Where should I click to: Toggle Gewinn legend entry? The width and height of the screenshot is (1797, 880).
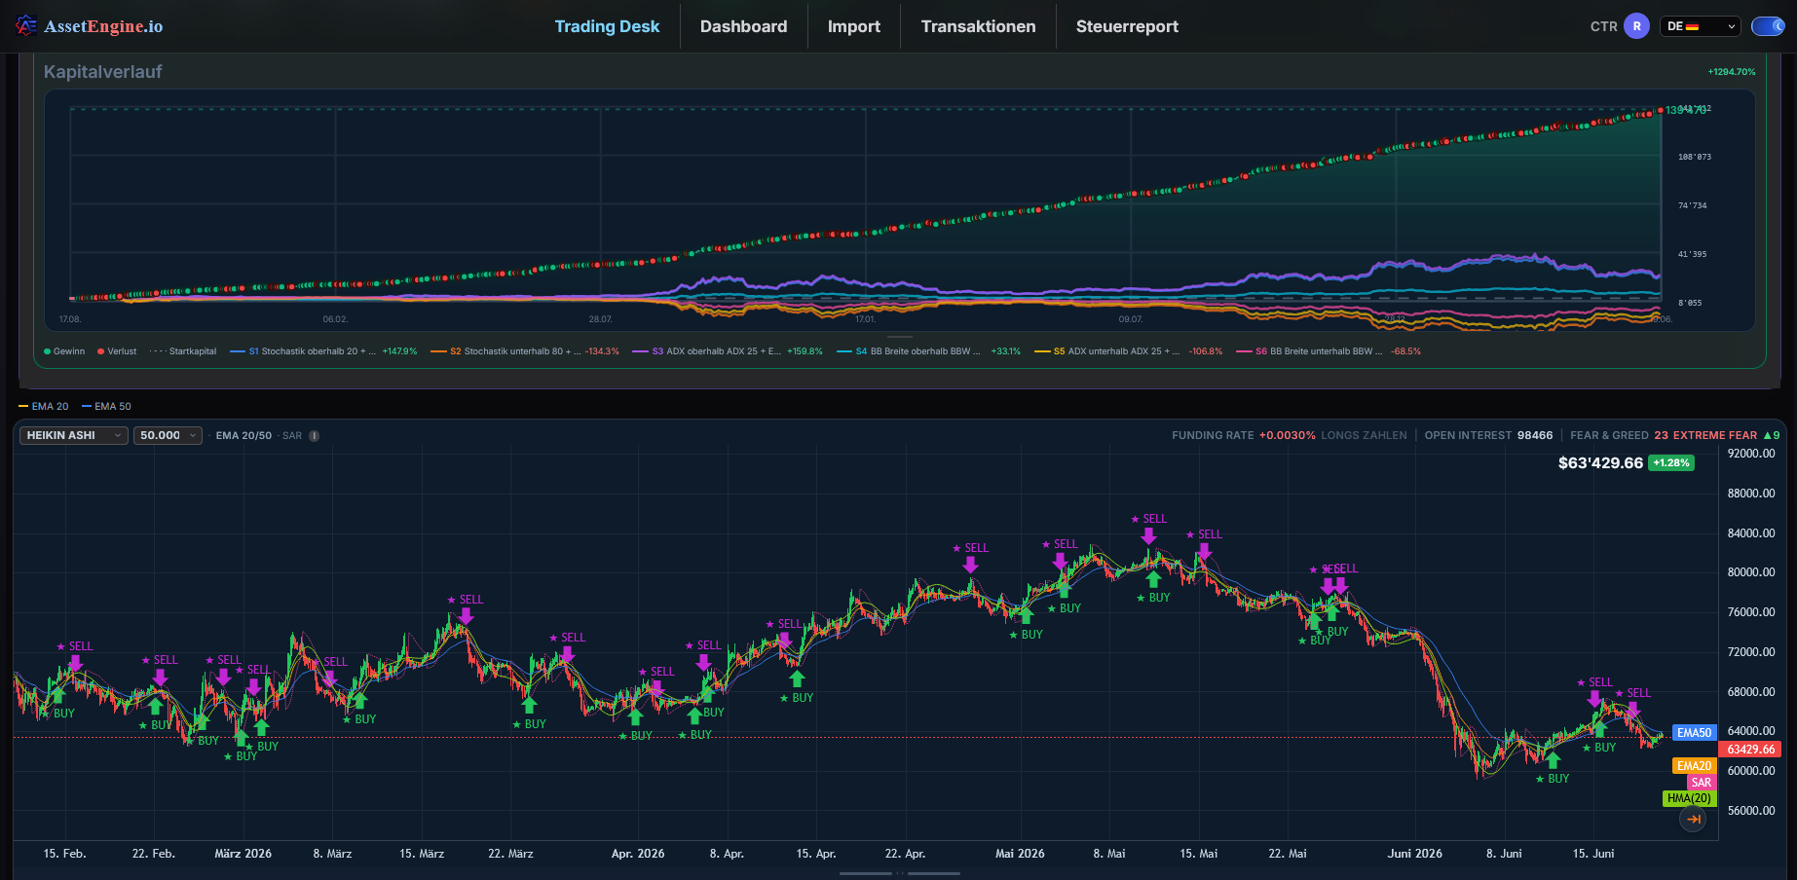[64, 351]
